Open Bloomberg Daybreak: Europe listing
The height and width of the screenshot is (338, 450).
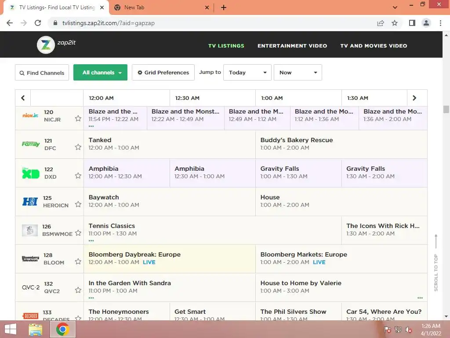[x=169, y=258]
